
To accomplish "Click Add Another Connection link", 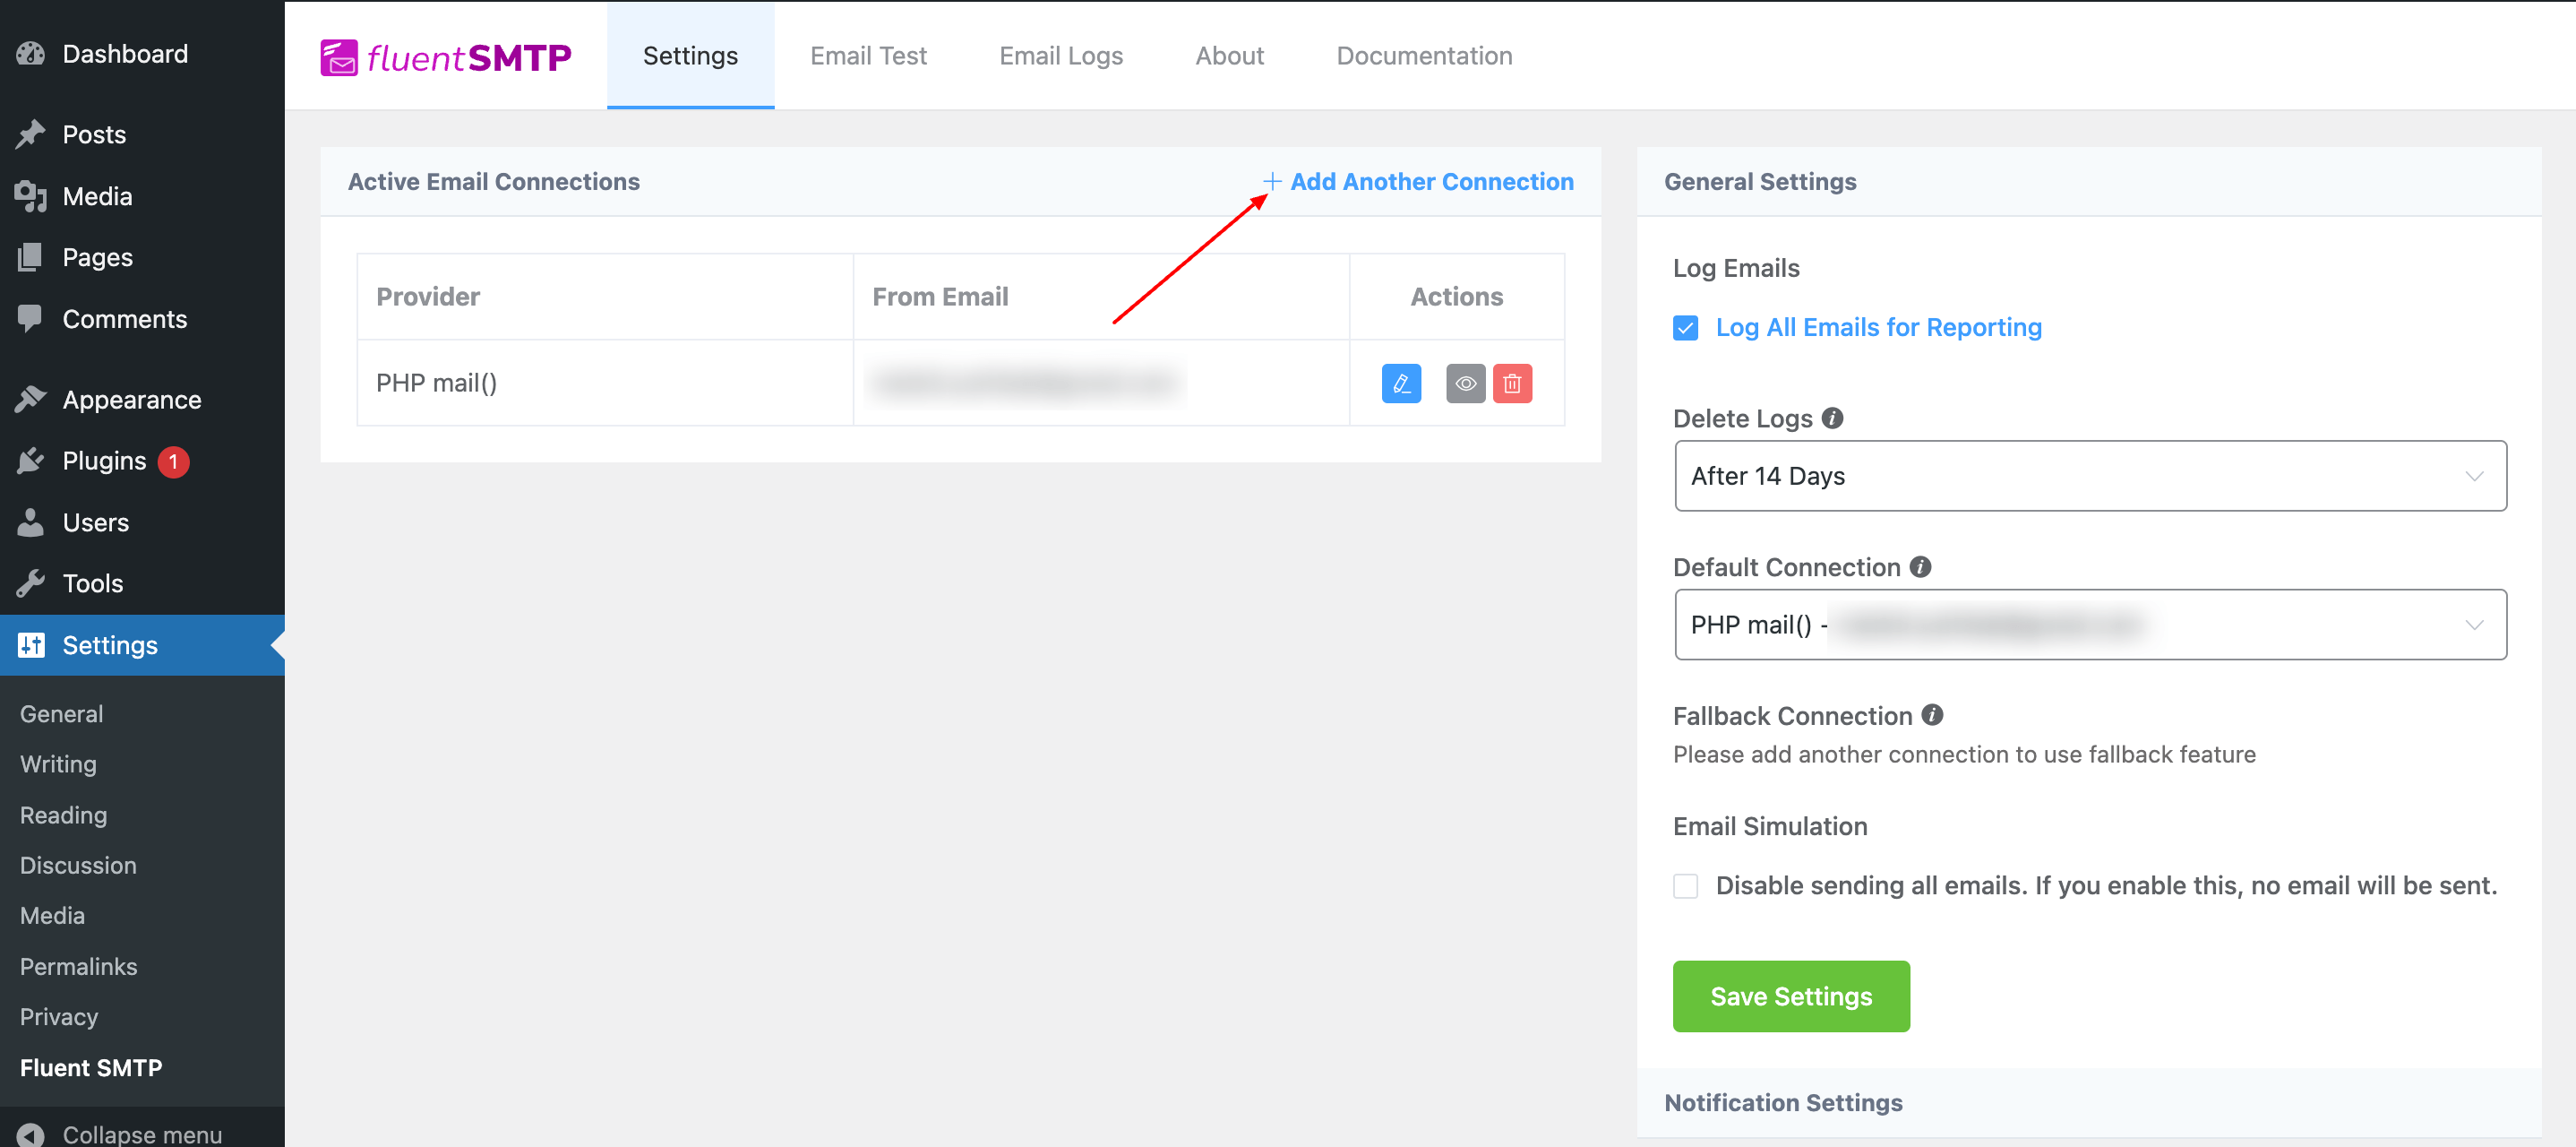I will pos(1431,181).
